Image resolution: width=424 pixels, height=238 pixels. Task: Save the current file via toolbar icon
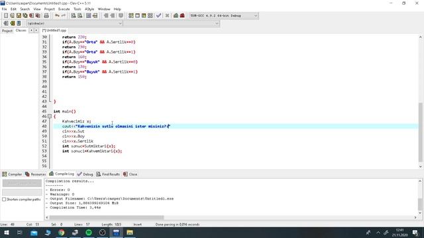[19, 16]
